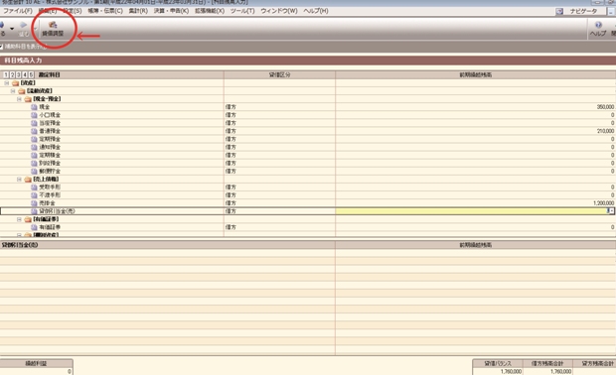The height and width of the screenshot is (375, 616).
Task: Click the 350,000 balance in 現金 row
Action: 605,107
